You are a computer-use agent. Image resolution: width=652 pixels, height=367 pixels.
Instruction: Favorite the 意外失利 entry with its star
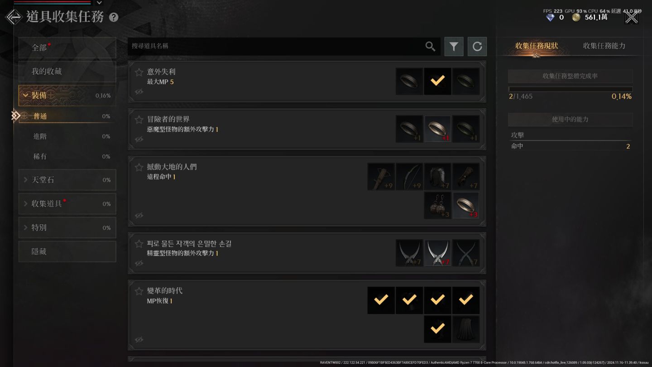click(x=139, y=72)
